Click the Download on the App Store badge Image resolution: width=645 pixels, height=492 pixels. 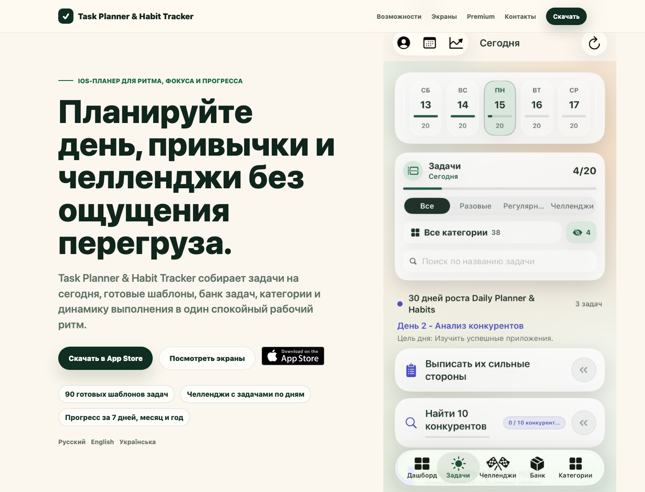coord(293,356)
